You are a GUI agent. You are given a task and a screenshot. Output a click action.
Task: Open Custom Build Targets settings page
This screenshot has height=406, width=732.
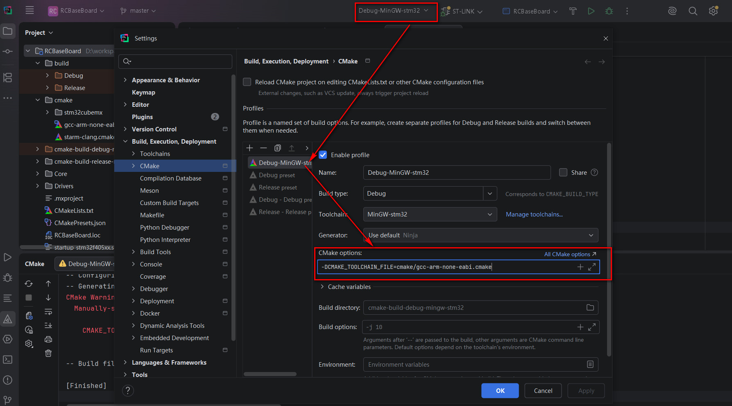[x=169, y=203]
